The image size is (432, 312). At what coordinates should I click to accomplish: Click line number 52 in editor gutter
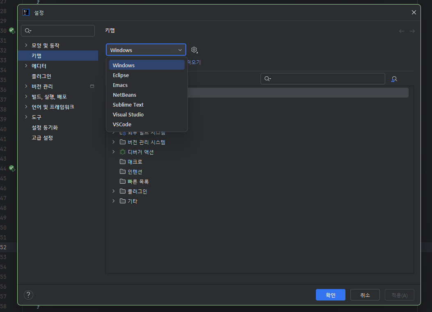pos(3,247)
